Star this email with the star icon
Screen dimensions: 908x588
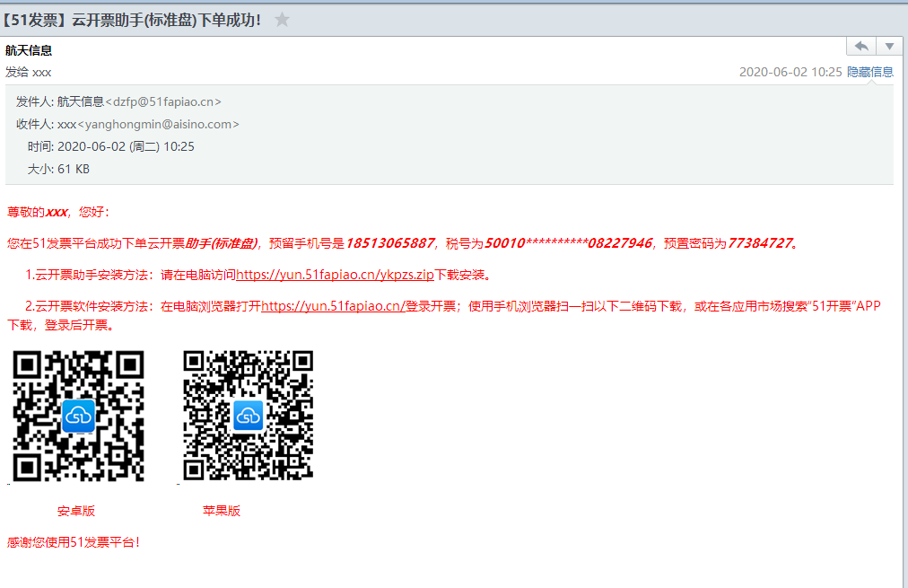click(x=282, y=20)
